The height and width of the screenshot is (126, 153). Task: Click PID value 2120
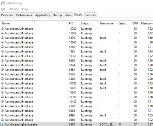point(72,106)
